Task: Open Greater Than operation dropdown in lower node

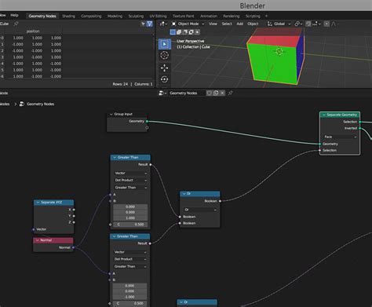Action: click(130, 266)
